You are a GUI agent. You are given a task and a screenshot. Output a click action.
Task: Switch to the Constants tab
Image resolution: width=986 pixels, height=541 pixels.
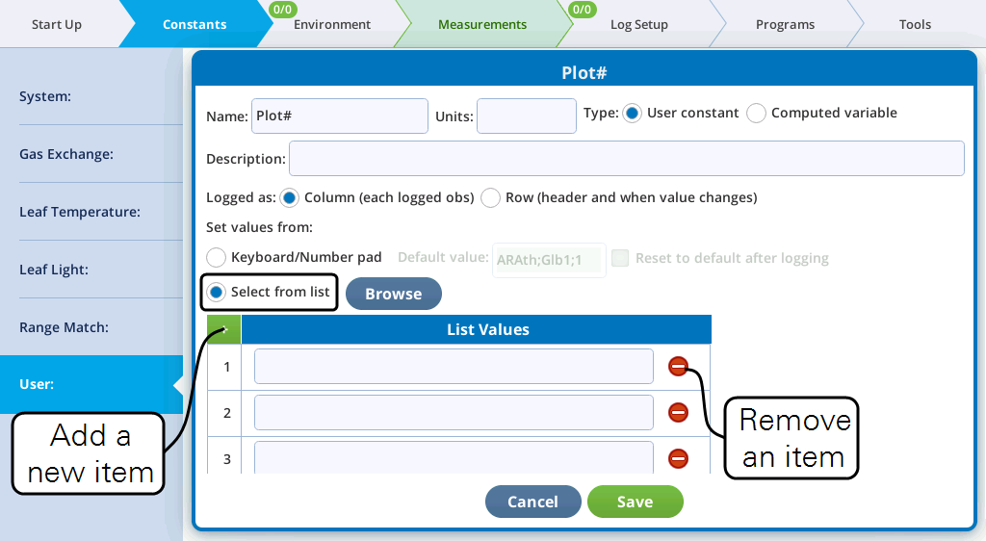click(195, 24)
